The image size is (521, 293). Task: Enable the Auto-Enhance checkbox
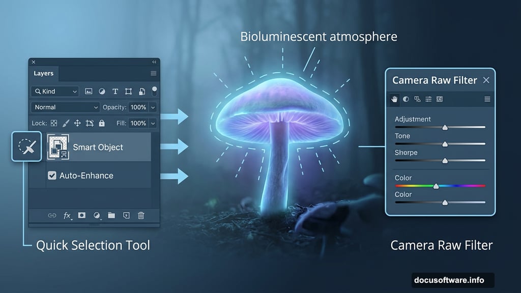click(52, 175)
